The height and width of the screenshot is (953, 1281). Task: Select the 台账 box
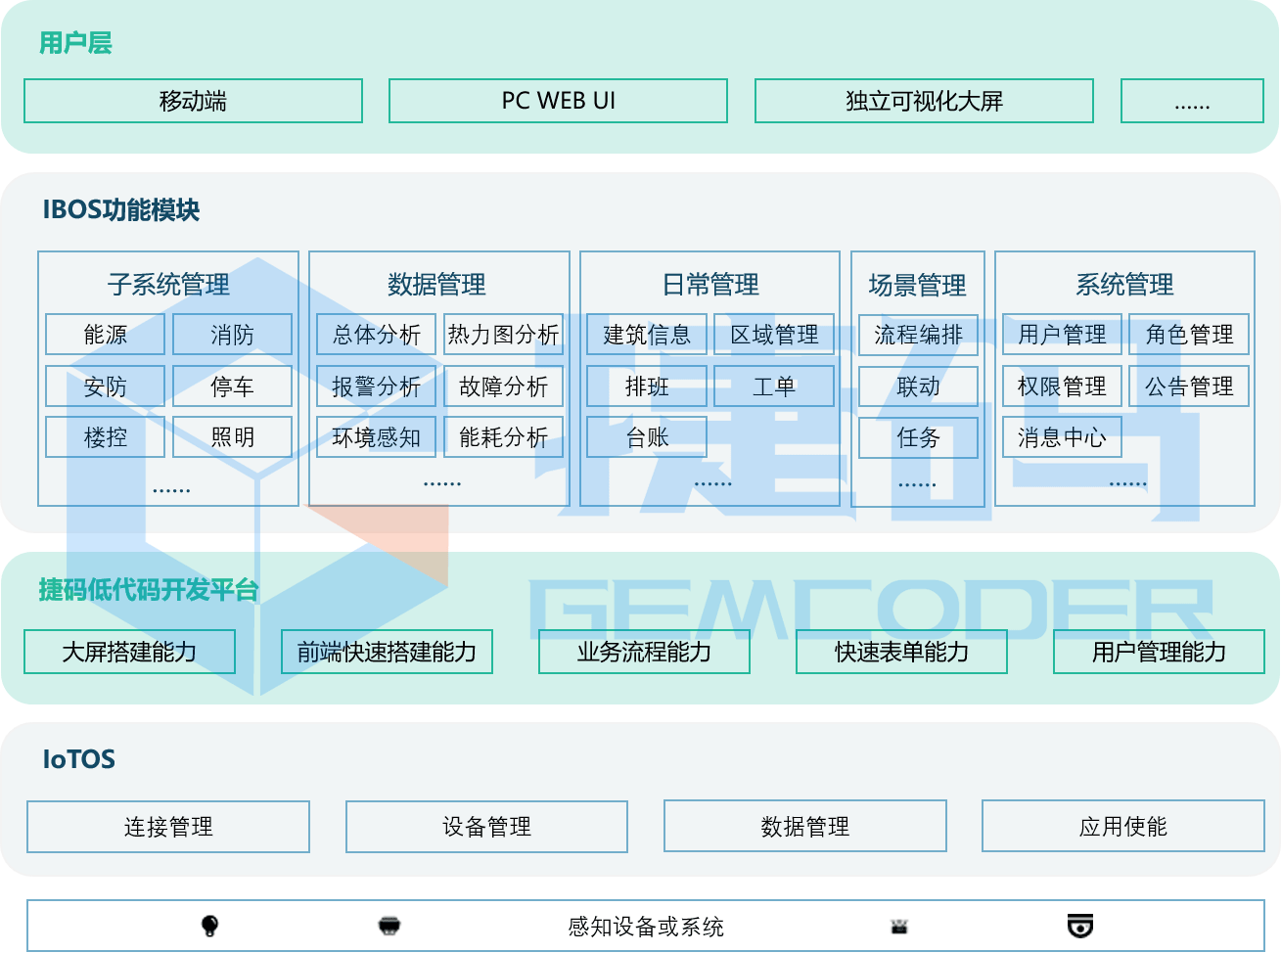click(647, 437)
